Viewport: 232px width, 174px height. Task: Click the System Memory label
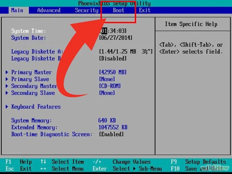pyautogui.click(x=32, y=120)
